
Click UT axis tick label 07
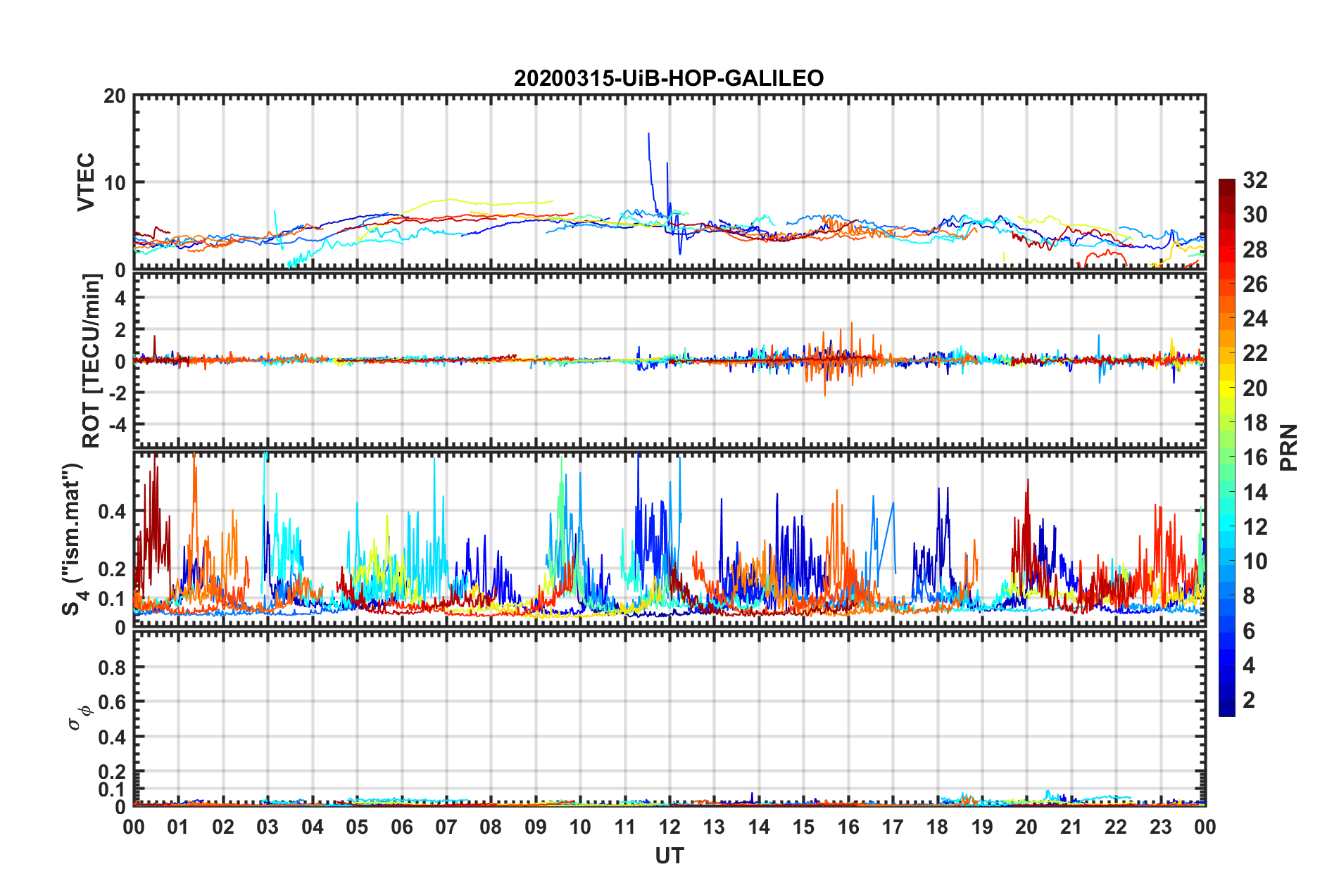(446, 827)
